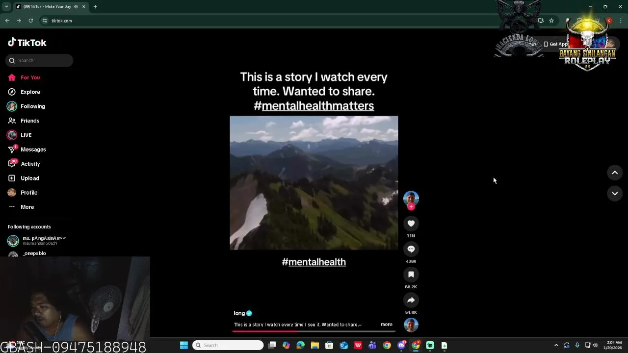Click the TikTok logo
Image resolution: width=628 pixels, height=353 pixels.
coord(27,43)
